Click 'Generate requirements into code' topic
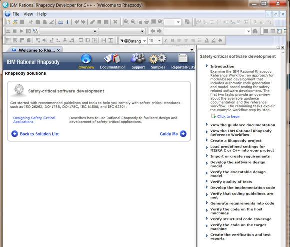Viewport: 290px width, 247px height. 242,203
